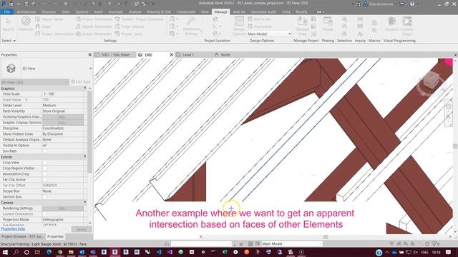Switch to the Massing & Site ribbon tab
Viewport: 458px width, 257px height.
click(159, 12)
